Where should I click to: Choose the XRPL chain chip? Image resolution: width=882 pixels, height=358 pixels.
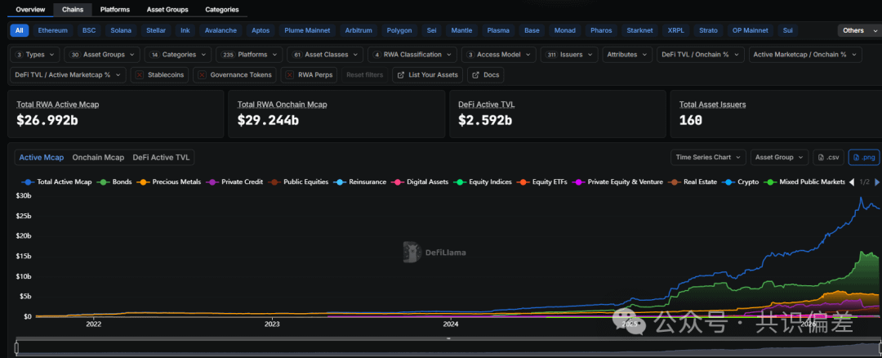(x=675, y=30)
